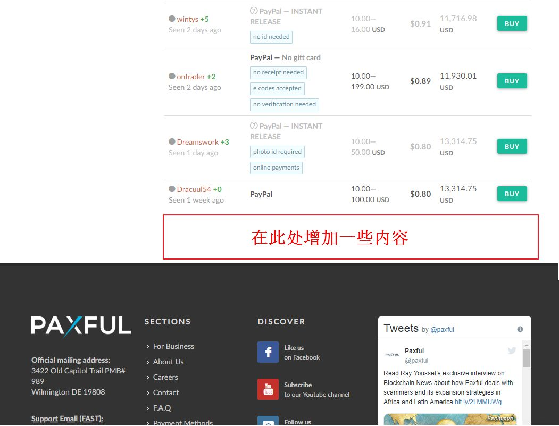The image size is (559, 426).
Task: Click the Wilmington DE 19808 address line
Action: pos(68,392)
